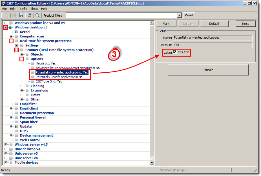This screenshot has width=261, height=176.
Task: Click into the Product filter input field
Action: [x=121, y=15]
